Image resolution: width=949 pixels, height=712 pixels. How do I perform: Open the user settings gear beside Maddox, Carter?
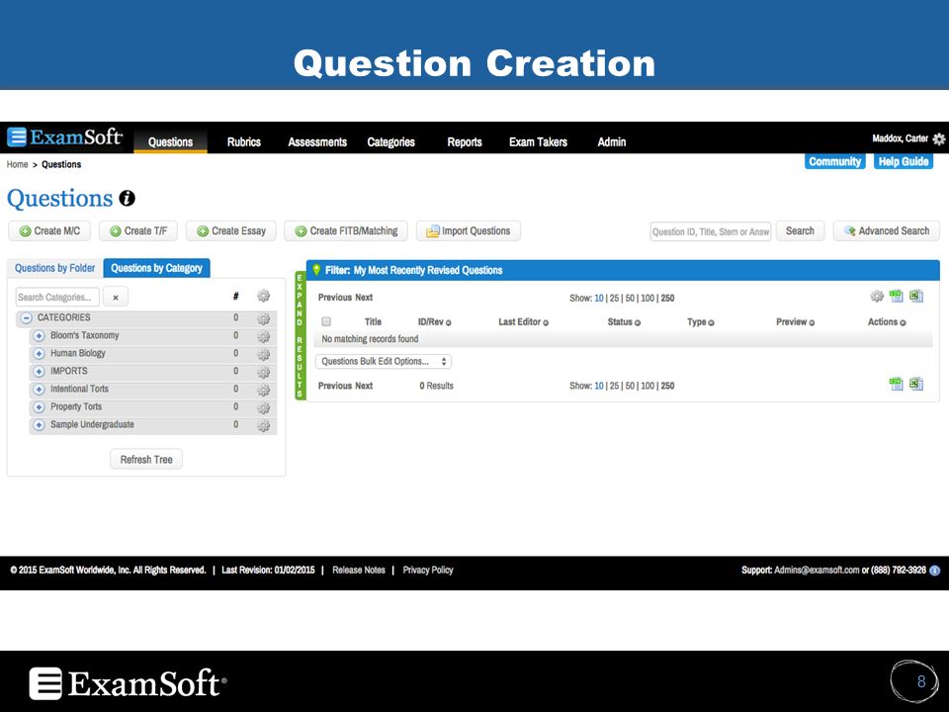(x=939, y=138)
